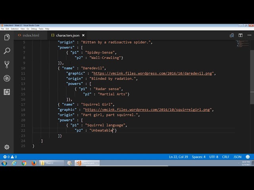Screen dimensions: 254x190
Task: Click the "Daredevil" name value
Action: pos(92,68)
